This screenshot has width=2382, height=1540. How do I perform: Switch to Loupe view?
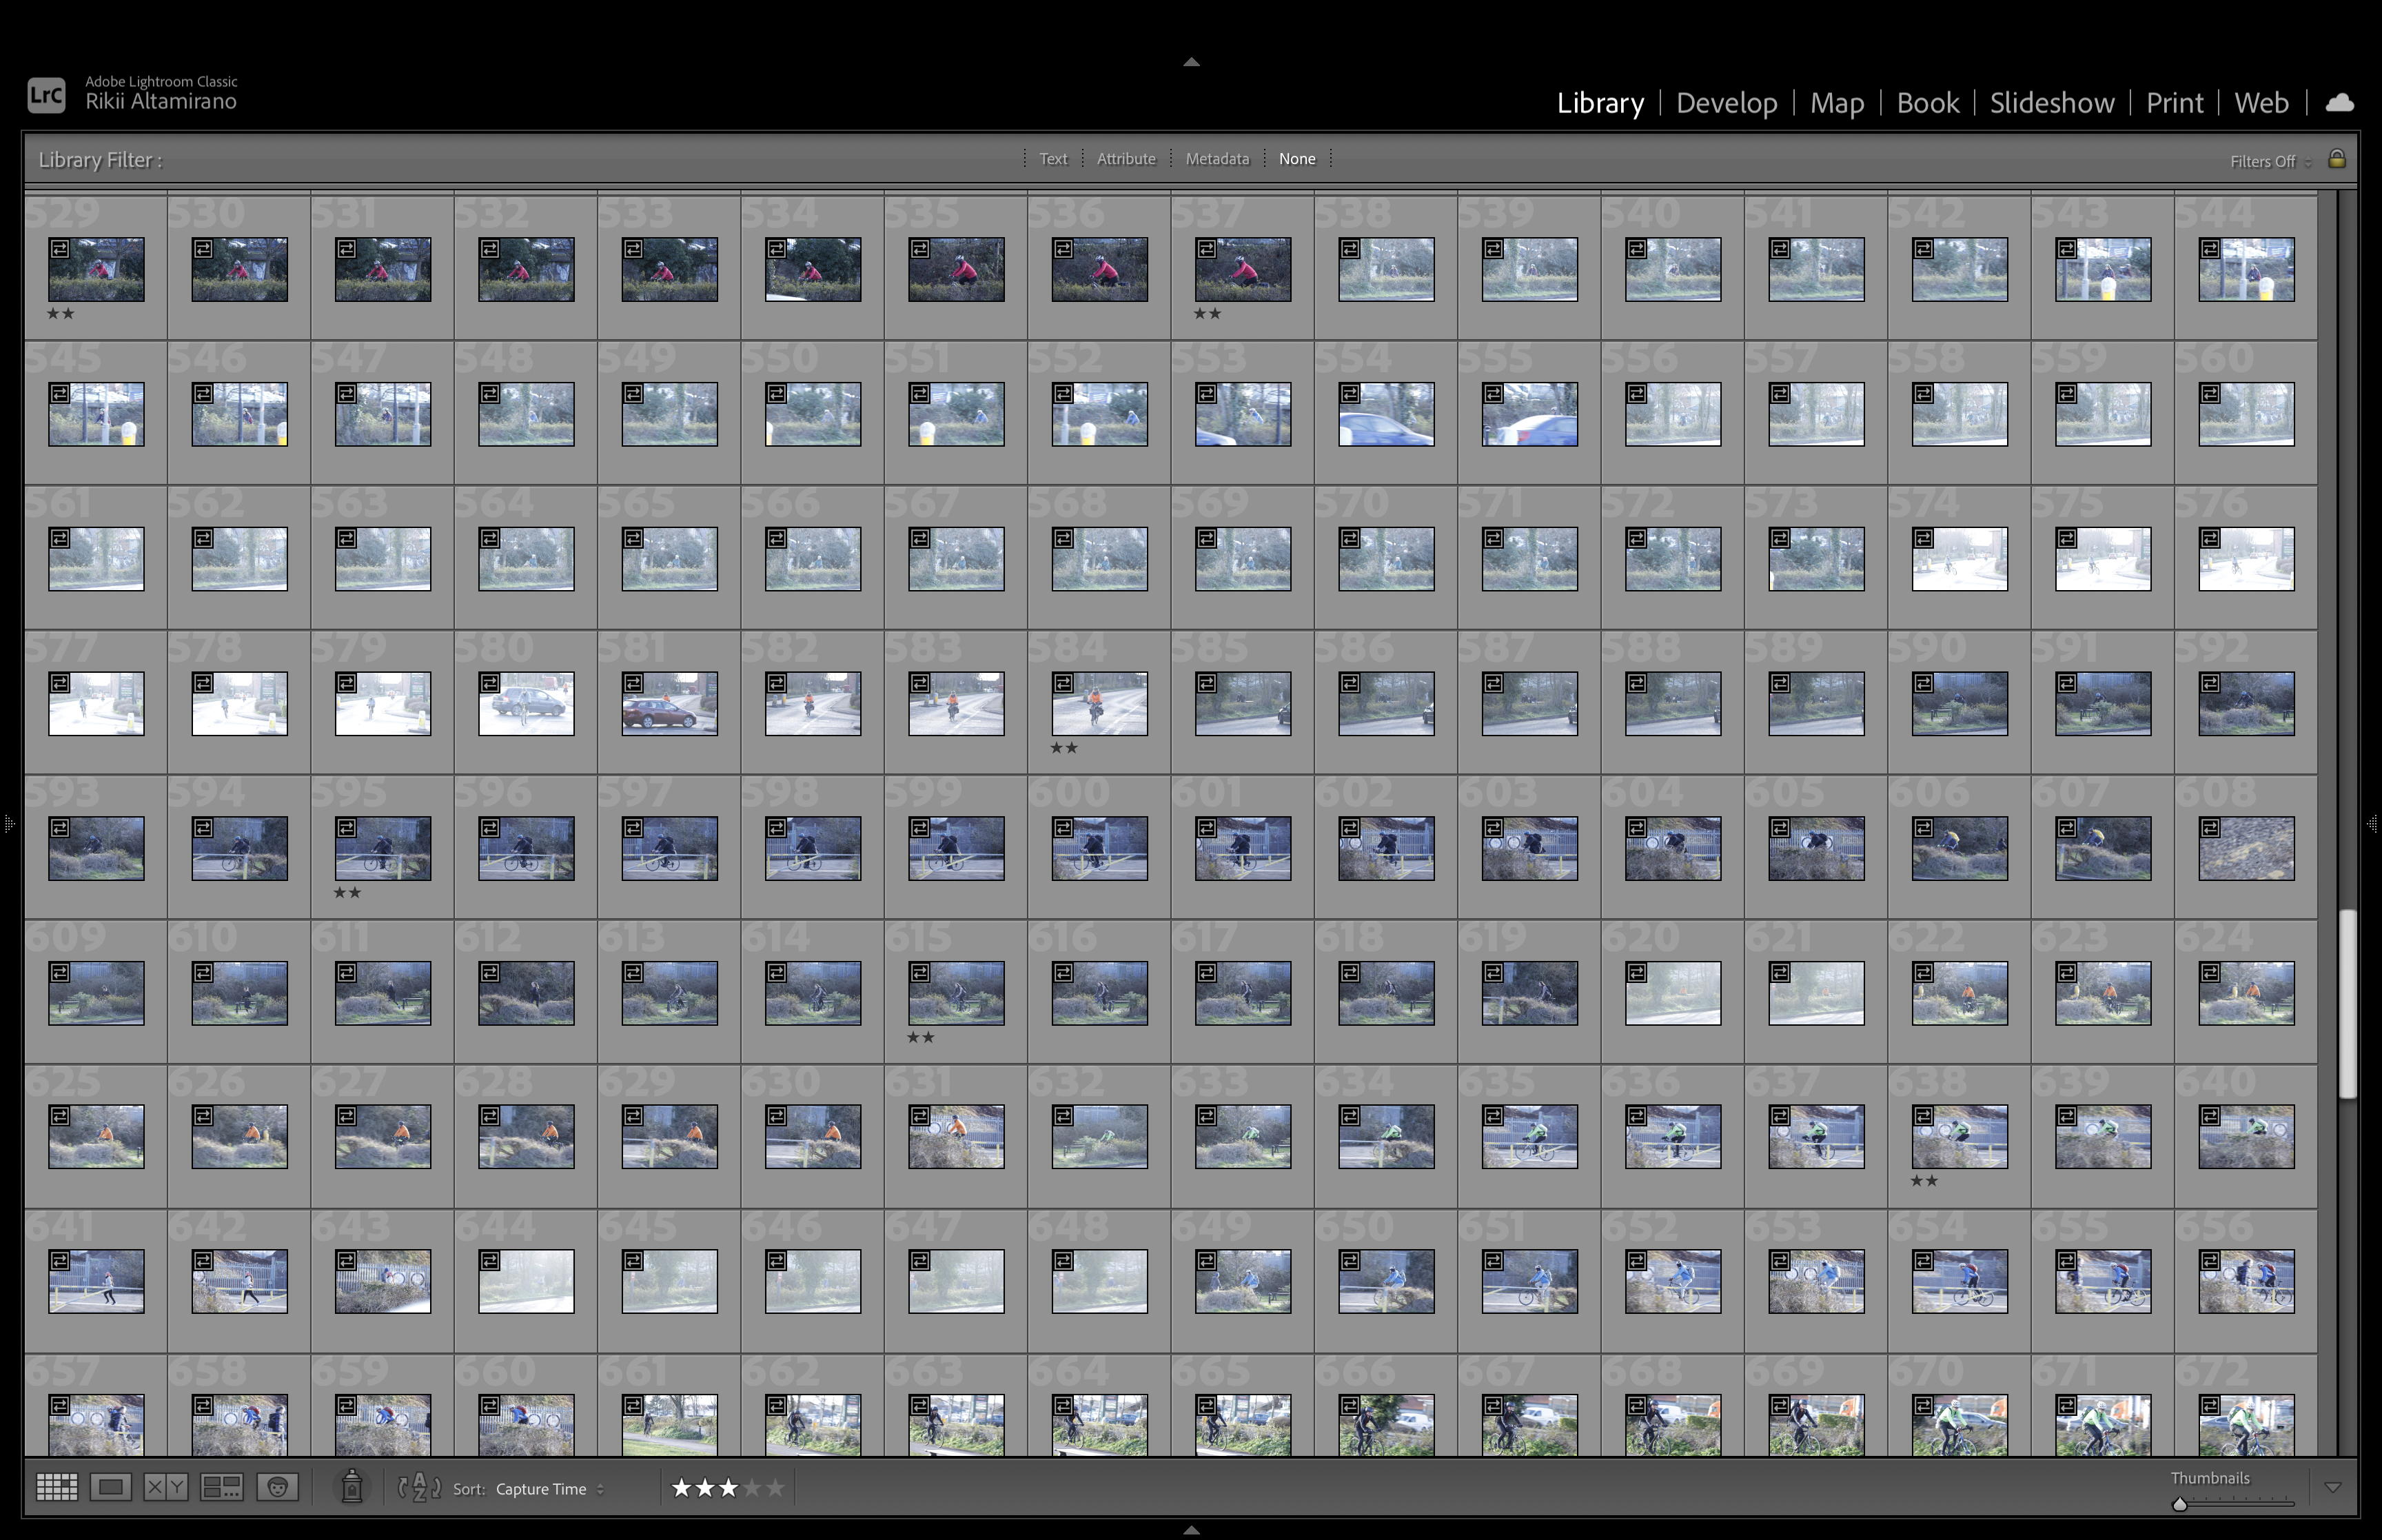111,1487
